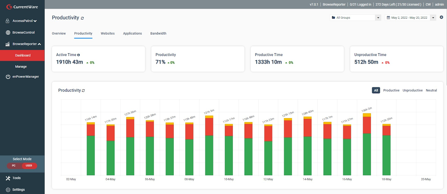Open the Overview tab
The width and height of the screenshot is (447, 194).
59,33
